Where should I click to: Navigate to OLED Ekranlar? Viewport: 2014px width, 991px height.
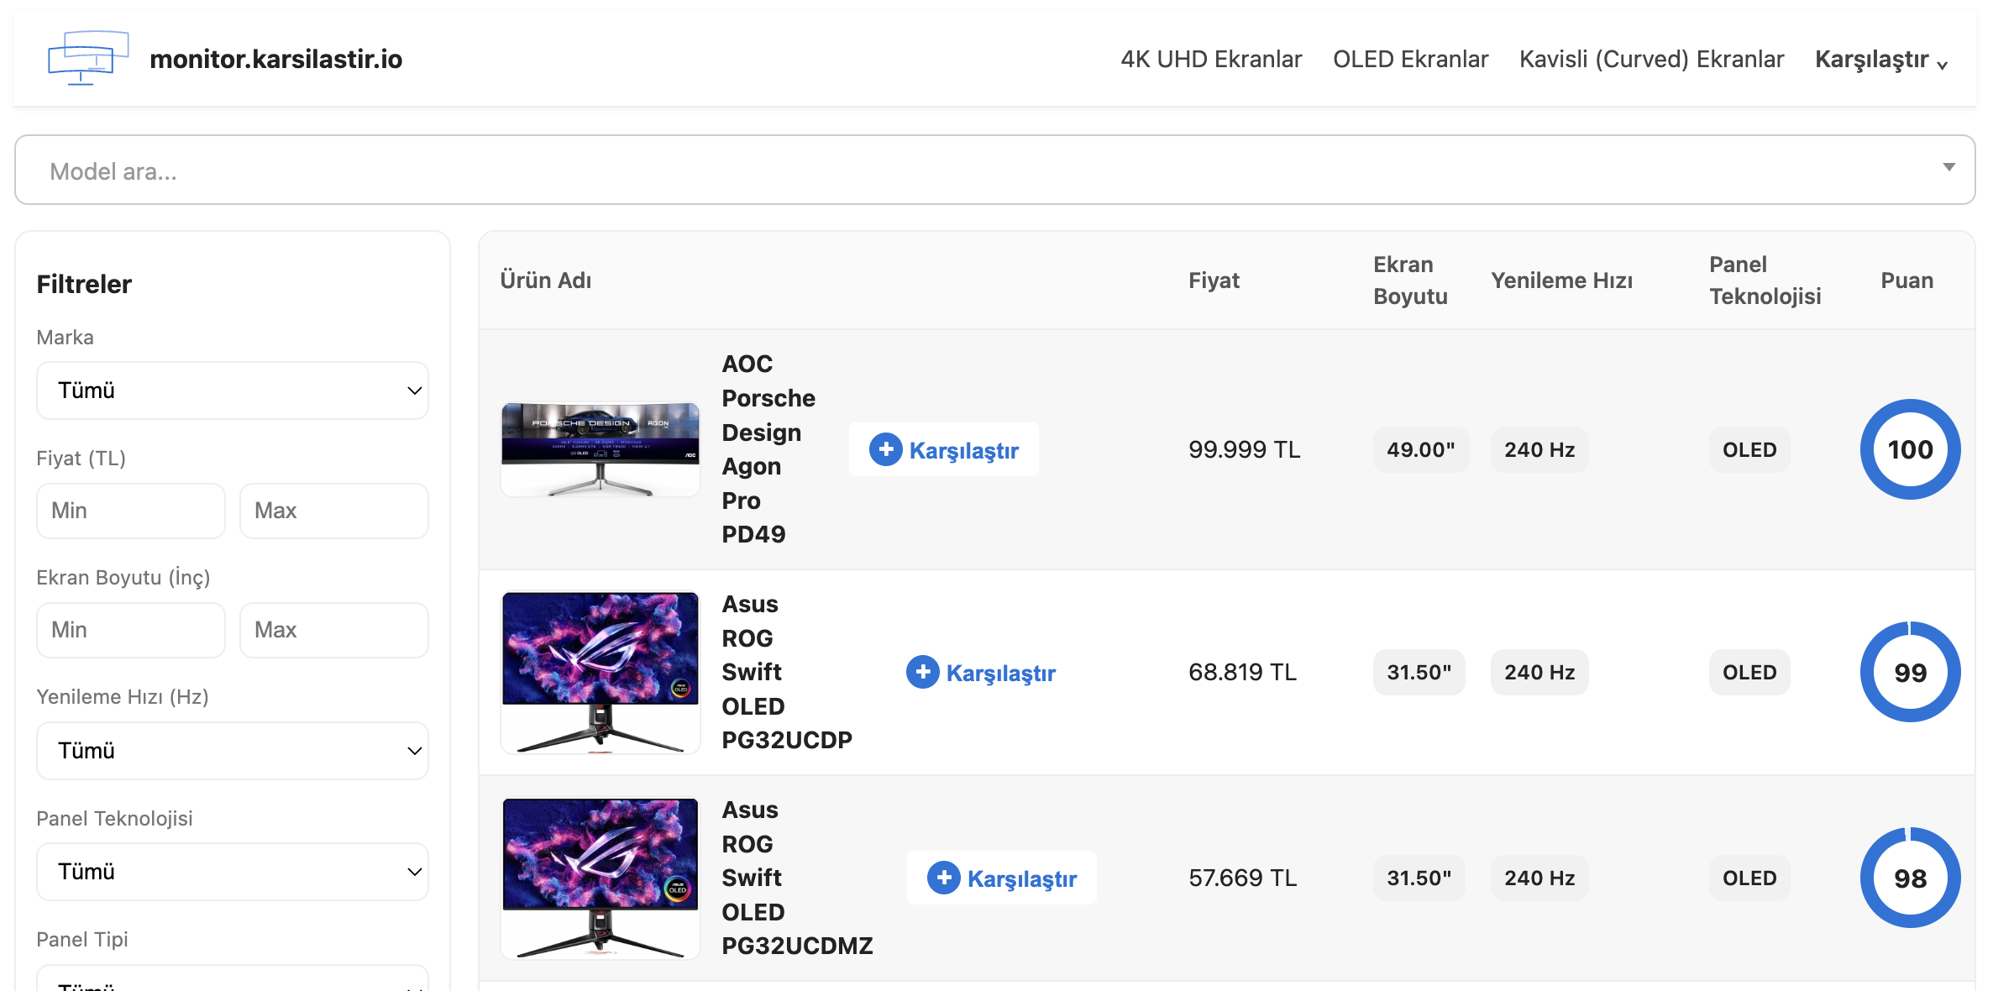pyautogui.click(x=1410, y=60)
